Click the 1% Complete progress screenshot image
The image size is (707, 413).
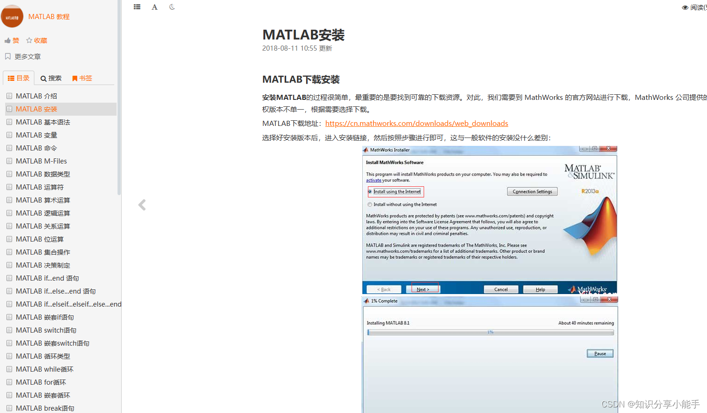[490, 354]
